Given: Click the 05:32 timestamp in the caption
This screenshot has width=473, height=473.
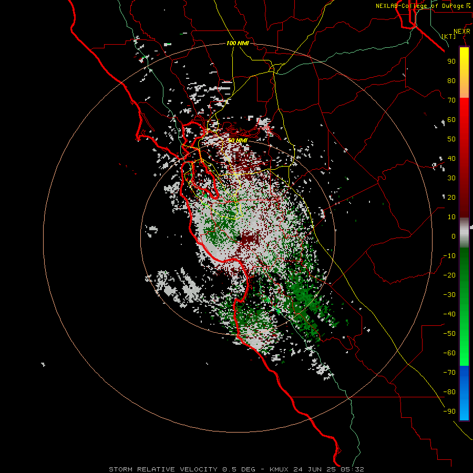Looking at the screenshot, I should coord(352,469).
